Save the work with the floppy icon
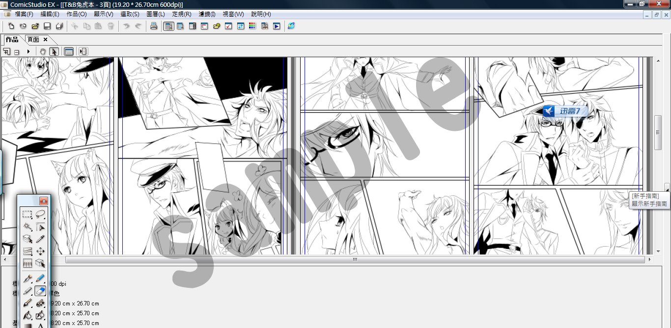The height and width of the screenshot is (328, 671). (x=47, y=26)
